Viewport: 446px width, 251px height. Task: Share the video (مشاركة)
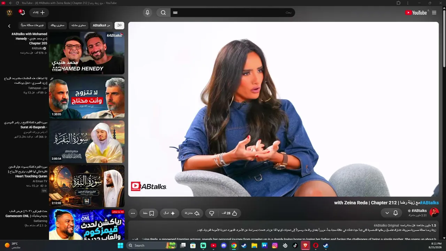(x=192, y=213)
